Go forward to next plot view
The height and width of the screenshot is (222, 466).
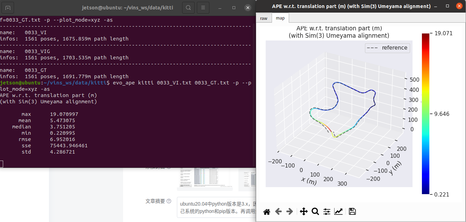tap(289, 212)
